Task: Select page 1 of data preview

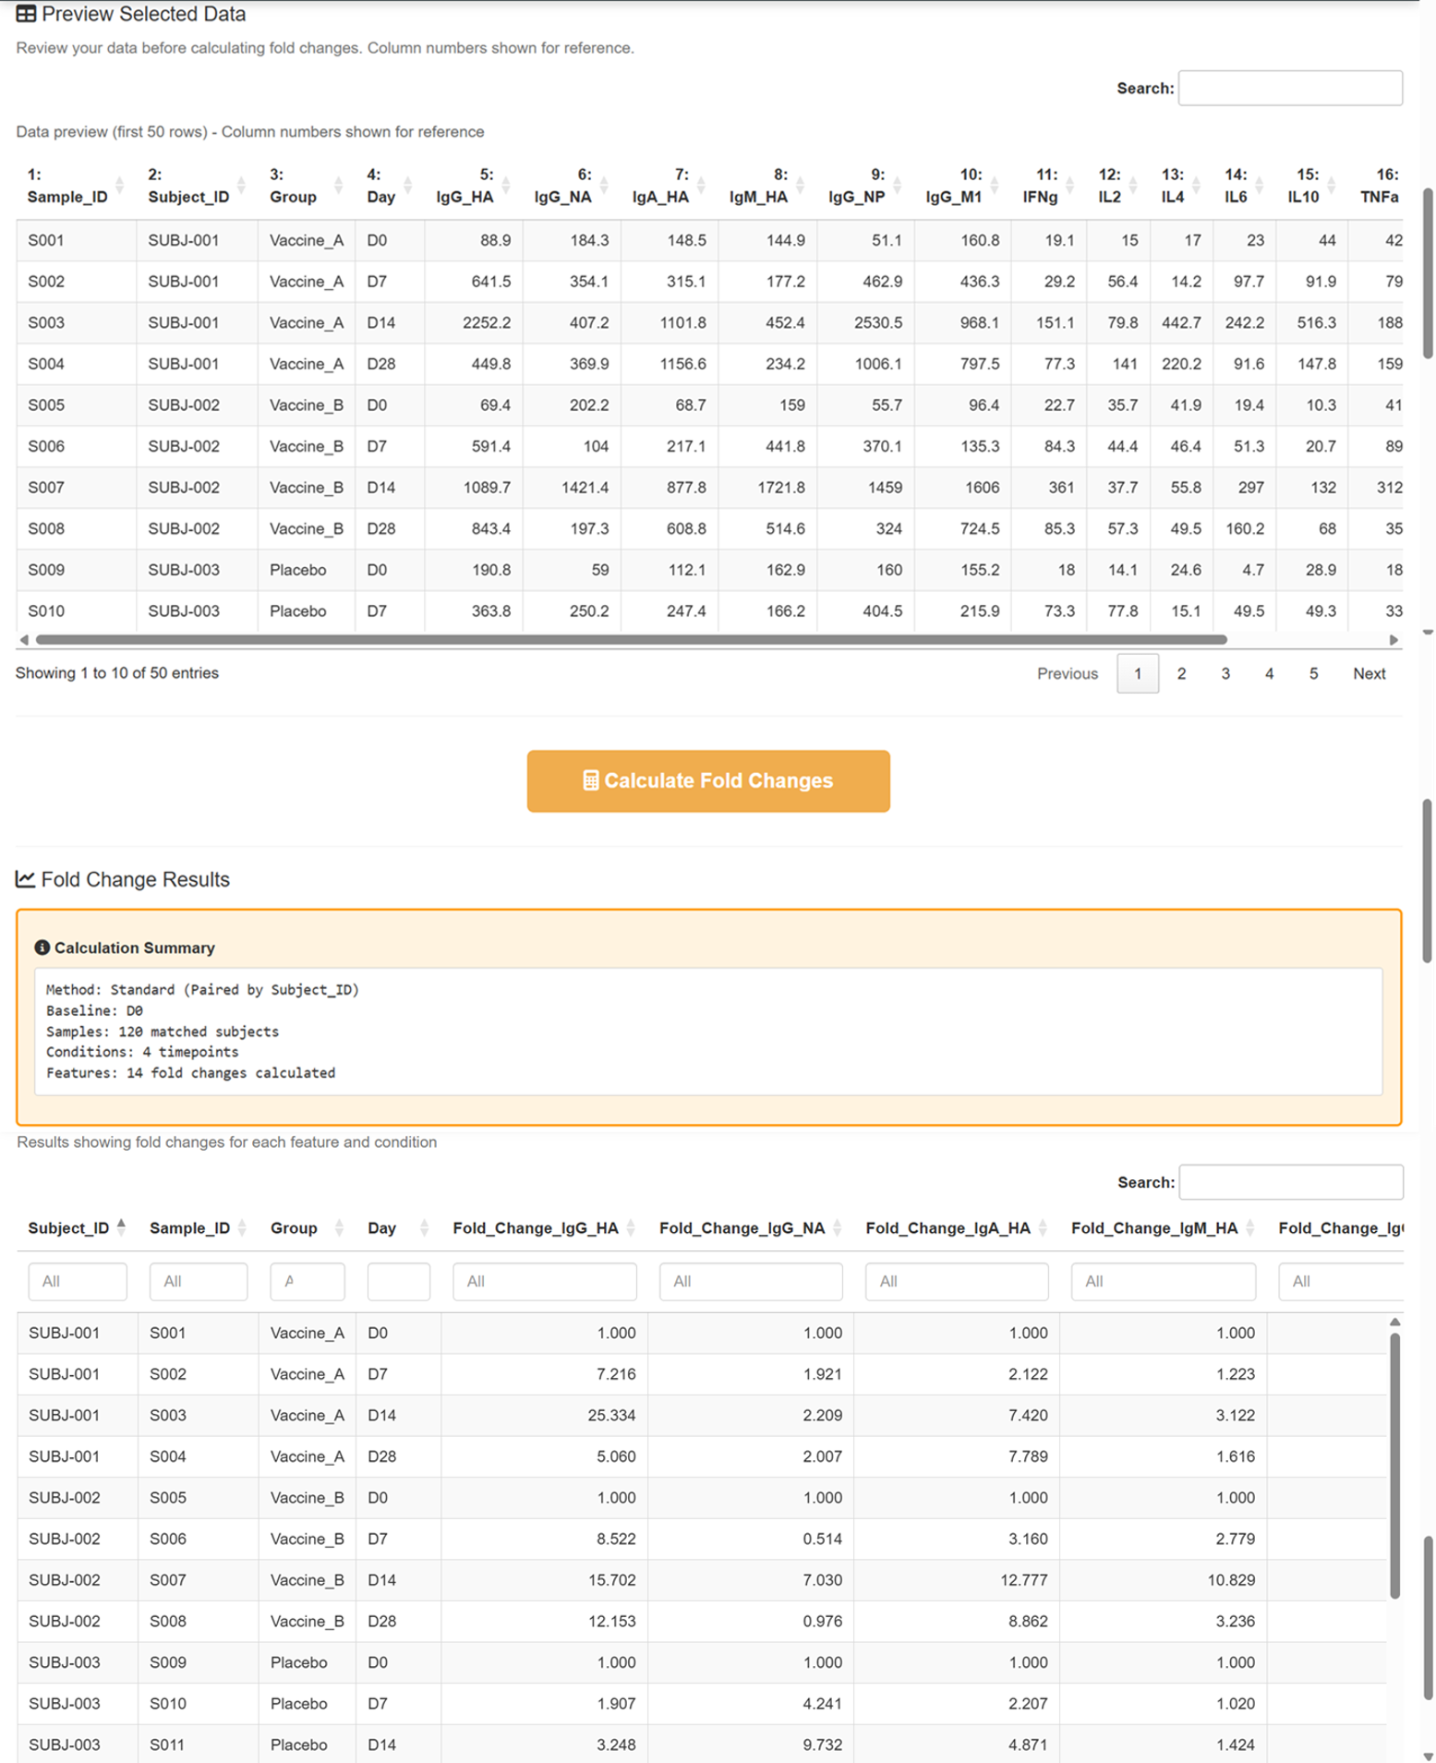Action: [x=1138, y=673]
